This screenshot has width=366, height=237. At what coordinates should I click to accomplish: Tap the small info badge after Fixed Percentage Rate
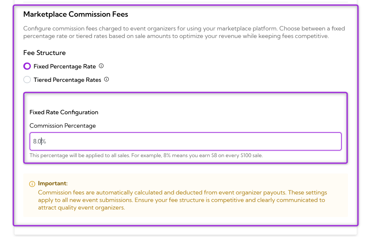101,66
